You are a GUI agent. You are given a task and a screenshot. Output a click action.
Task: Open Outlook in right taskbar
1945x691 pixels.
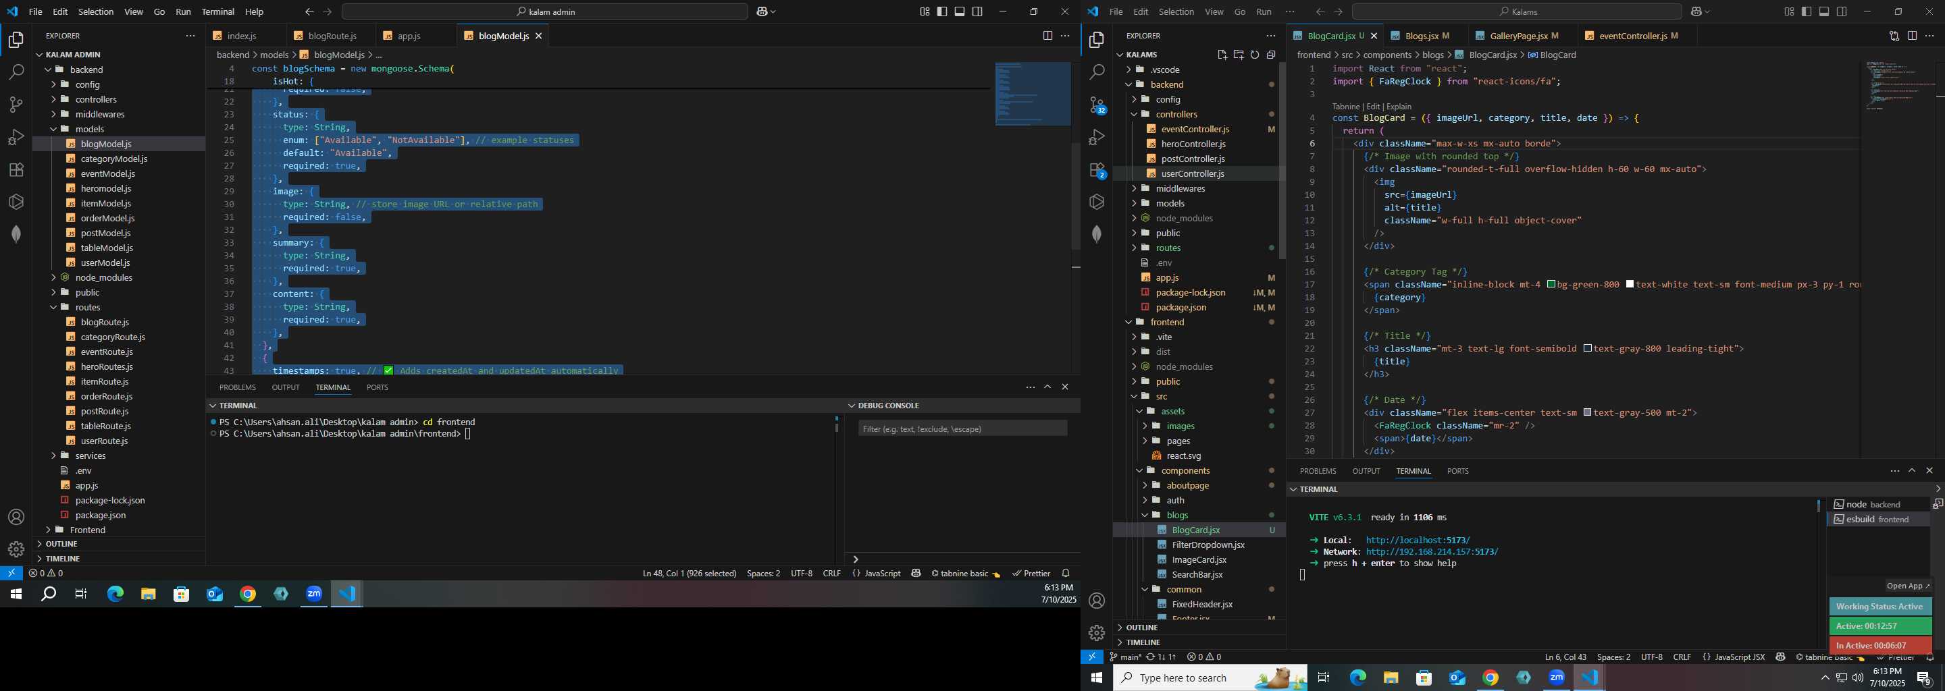pos(1457,678)
